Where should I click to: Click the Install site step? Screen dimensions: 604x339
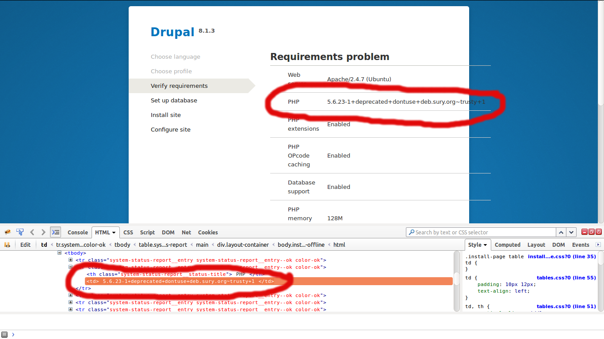pos(166,115)
